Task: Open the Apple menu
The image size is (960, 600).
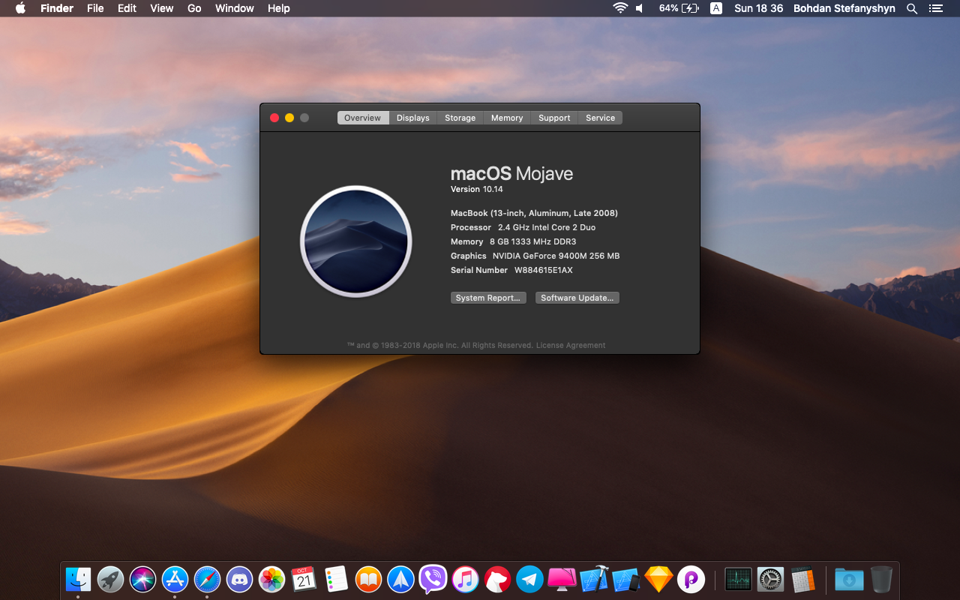Action: 20,8
